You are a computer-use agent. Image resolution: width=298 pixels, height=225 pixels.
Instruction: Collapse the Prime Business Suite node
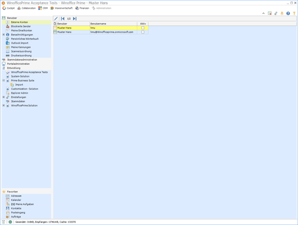coord(4,81)
